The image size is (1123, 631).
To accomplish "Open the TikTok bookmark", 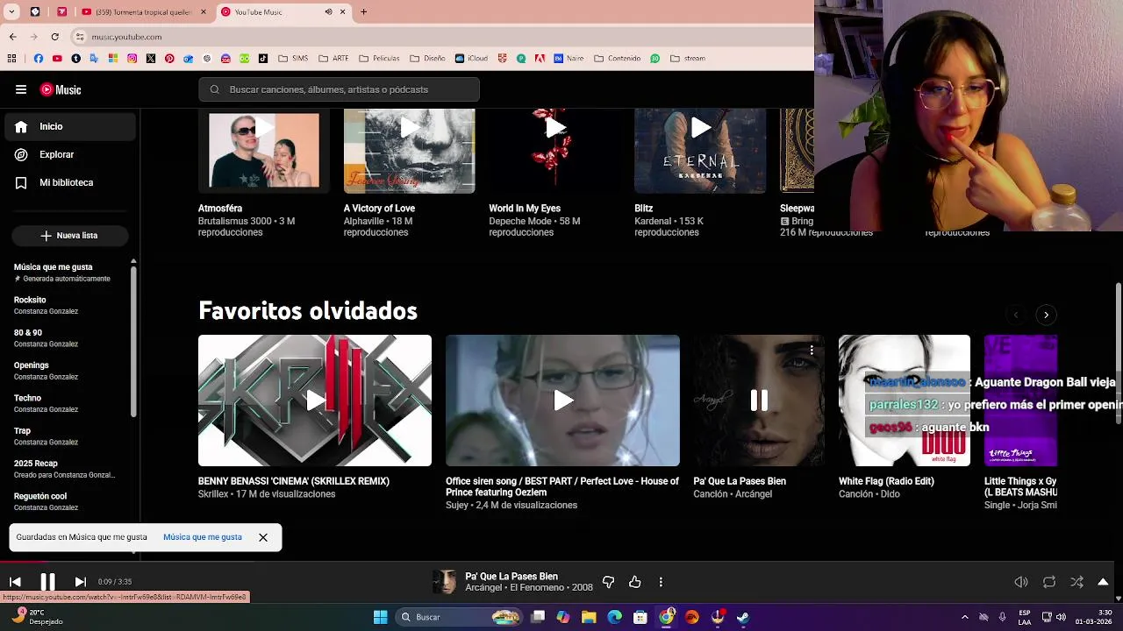I will pyautogui.click(x=263, y=59).
